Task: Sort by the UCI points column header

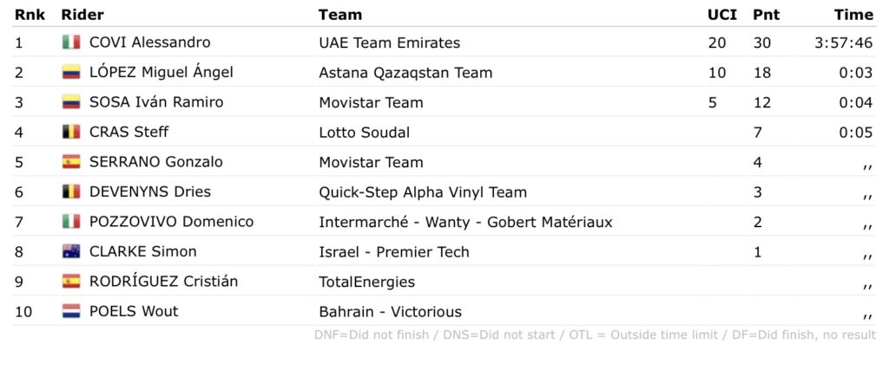Action: 721,15
